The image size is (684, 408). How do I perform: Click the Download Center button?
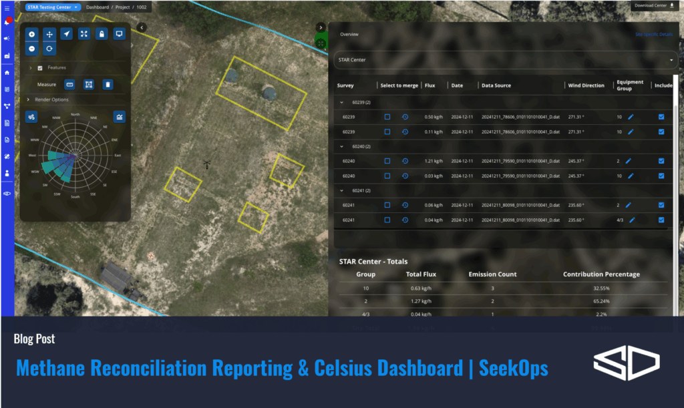[x=656, y=6]
